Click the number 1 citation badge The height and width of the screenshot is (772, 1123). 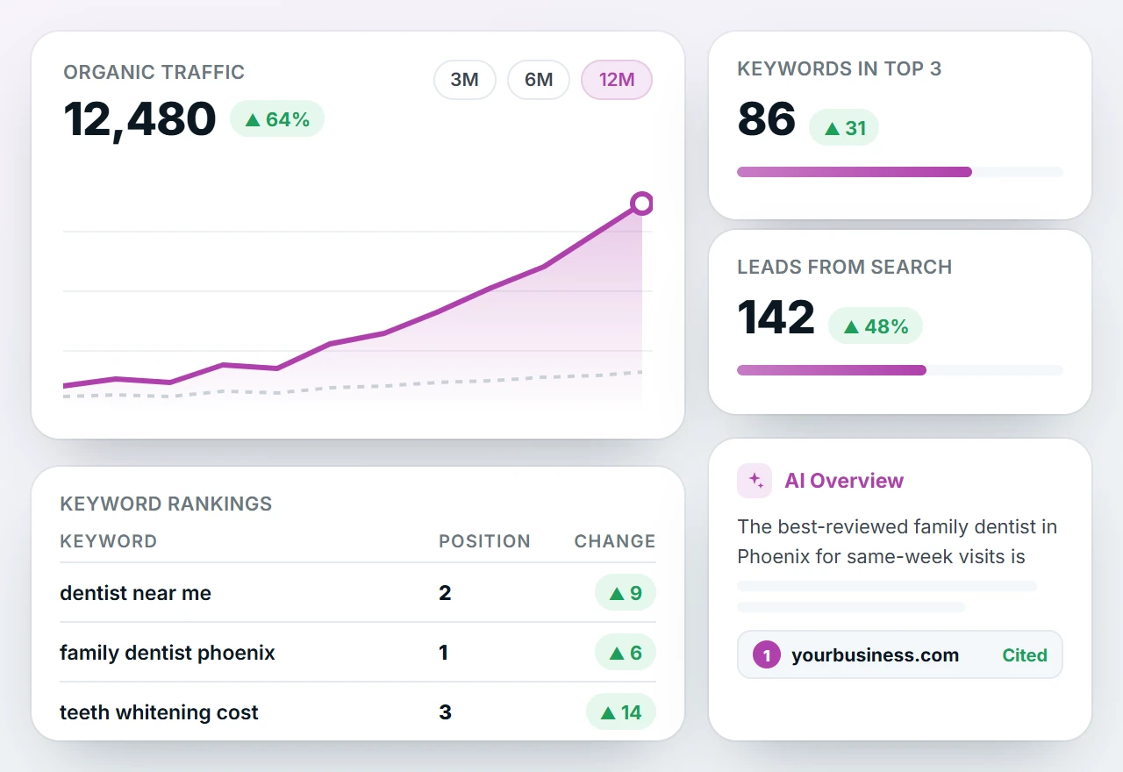[x=767, y=655]
